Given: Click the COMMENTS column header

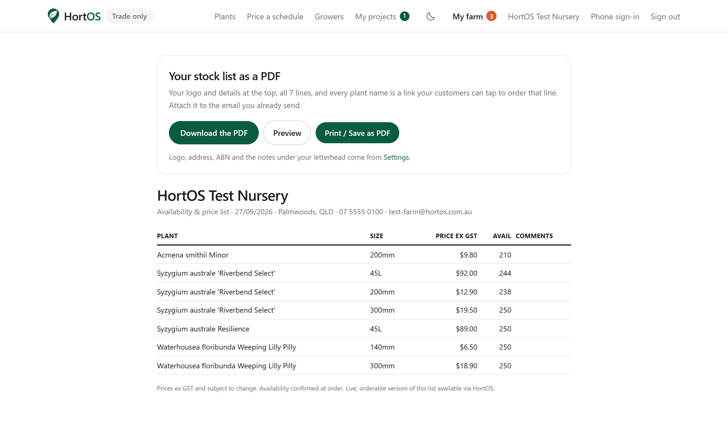Looking at the screenshot, I should (x=534, y=236).
